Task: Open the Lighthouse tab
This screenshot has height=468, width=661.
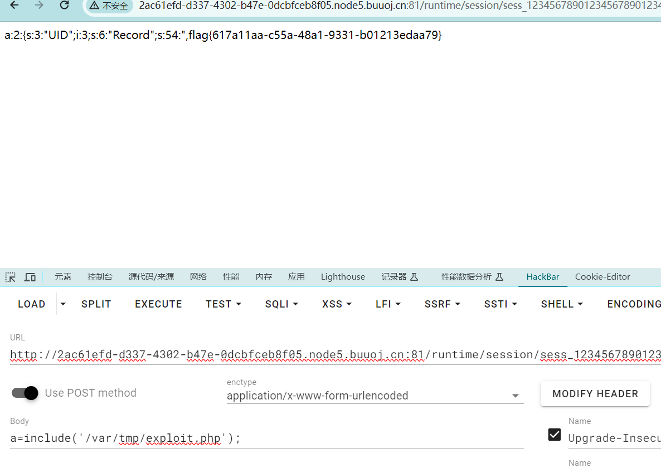Action: pos(343,277)
